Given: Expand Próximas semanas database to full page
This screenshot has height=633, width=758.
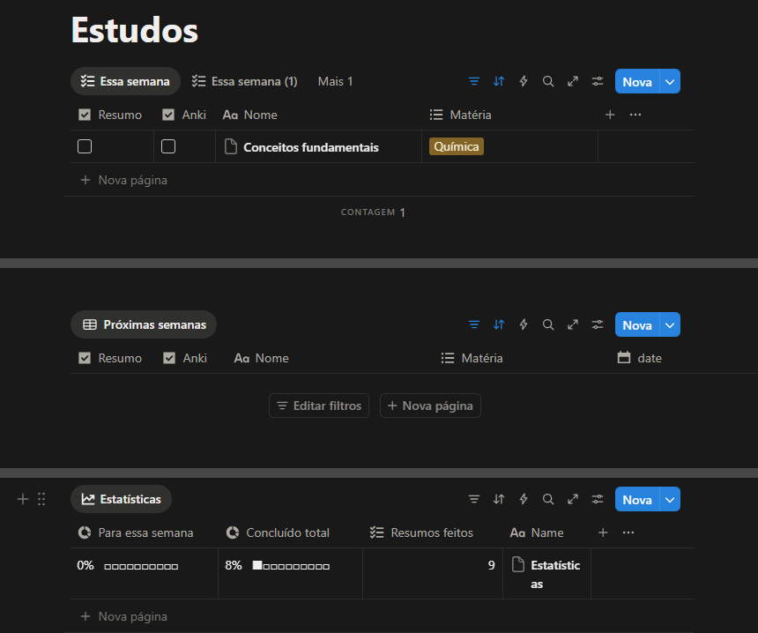Looking at the screenshot, I should 573,324.
